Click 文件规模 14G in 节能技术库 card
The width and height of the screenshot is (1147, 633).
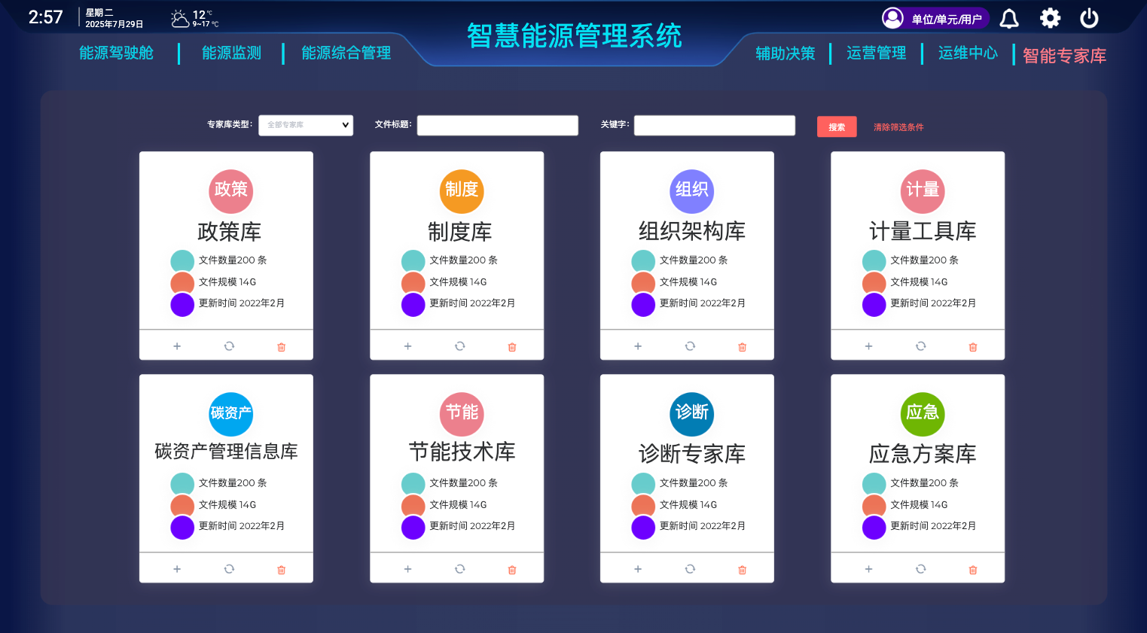pos(458,504)
